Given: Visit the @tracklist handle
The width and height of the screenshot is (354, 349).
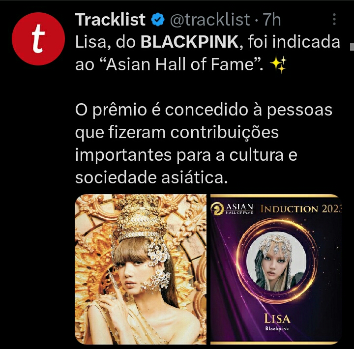Looking at the screenshot, I should coord(210,20).
